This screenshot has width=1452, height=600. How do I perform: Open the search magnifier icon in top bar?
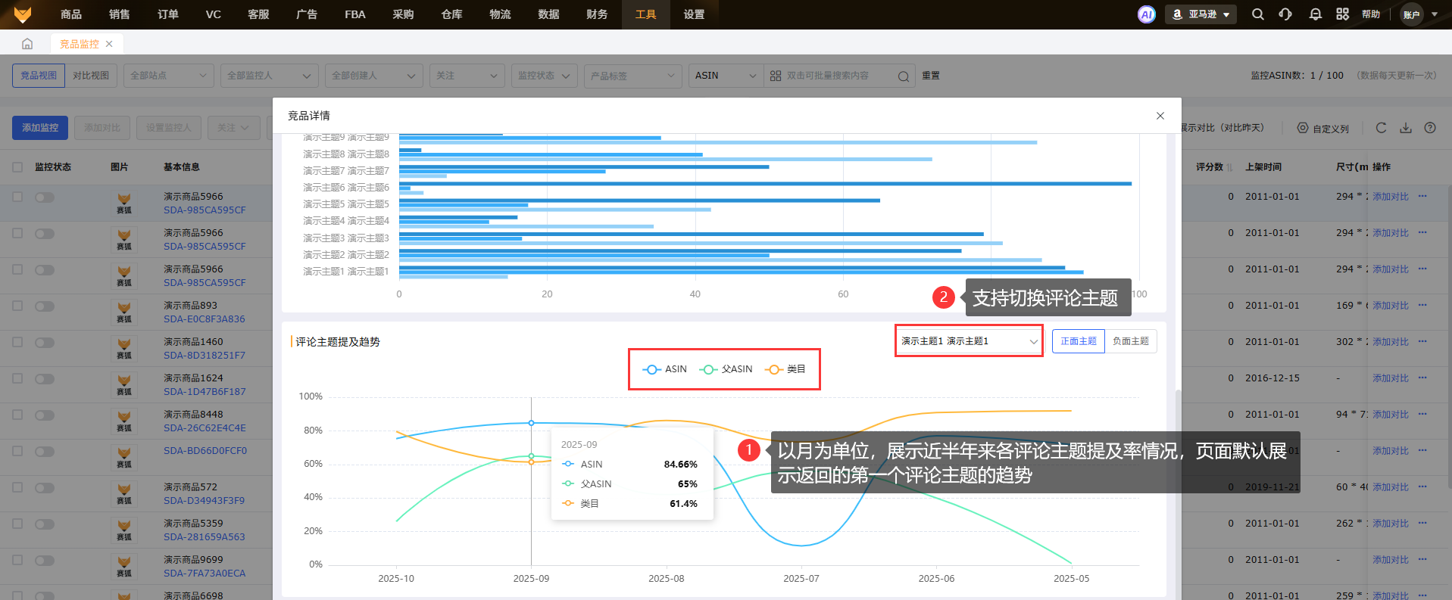1257,14
